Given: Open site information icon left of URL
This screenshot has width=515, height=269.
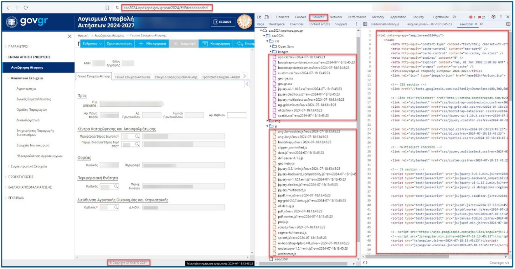Looking at the screenshot, I should (117, 7).
